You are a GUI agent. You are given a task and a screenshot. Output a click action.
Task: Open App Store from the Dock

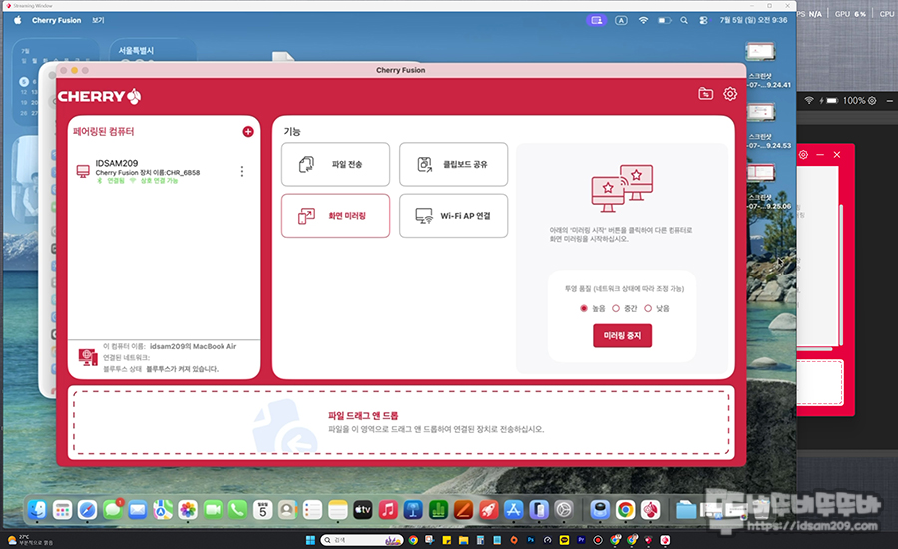click(514, 509)
